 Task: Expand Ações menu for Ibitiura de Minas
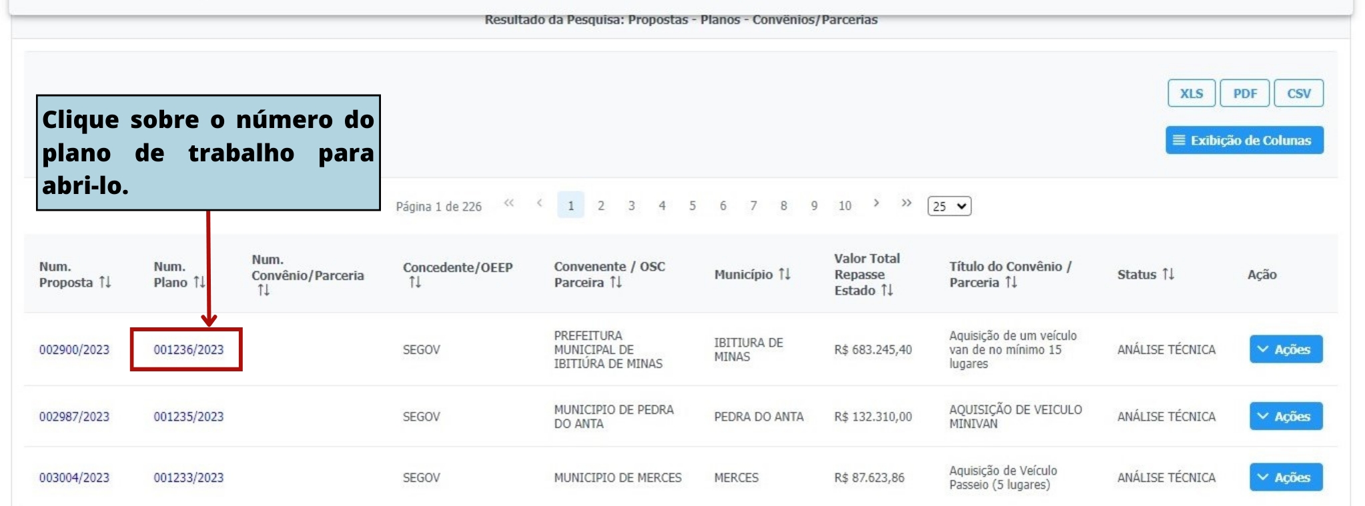pos(1285,349)
